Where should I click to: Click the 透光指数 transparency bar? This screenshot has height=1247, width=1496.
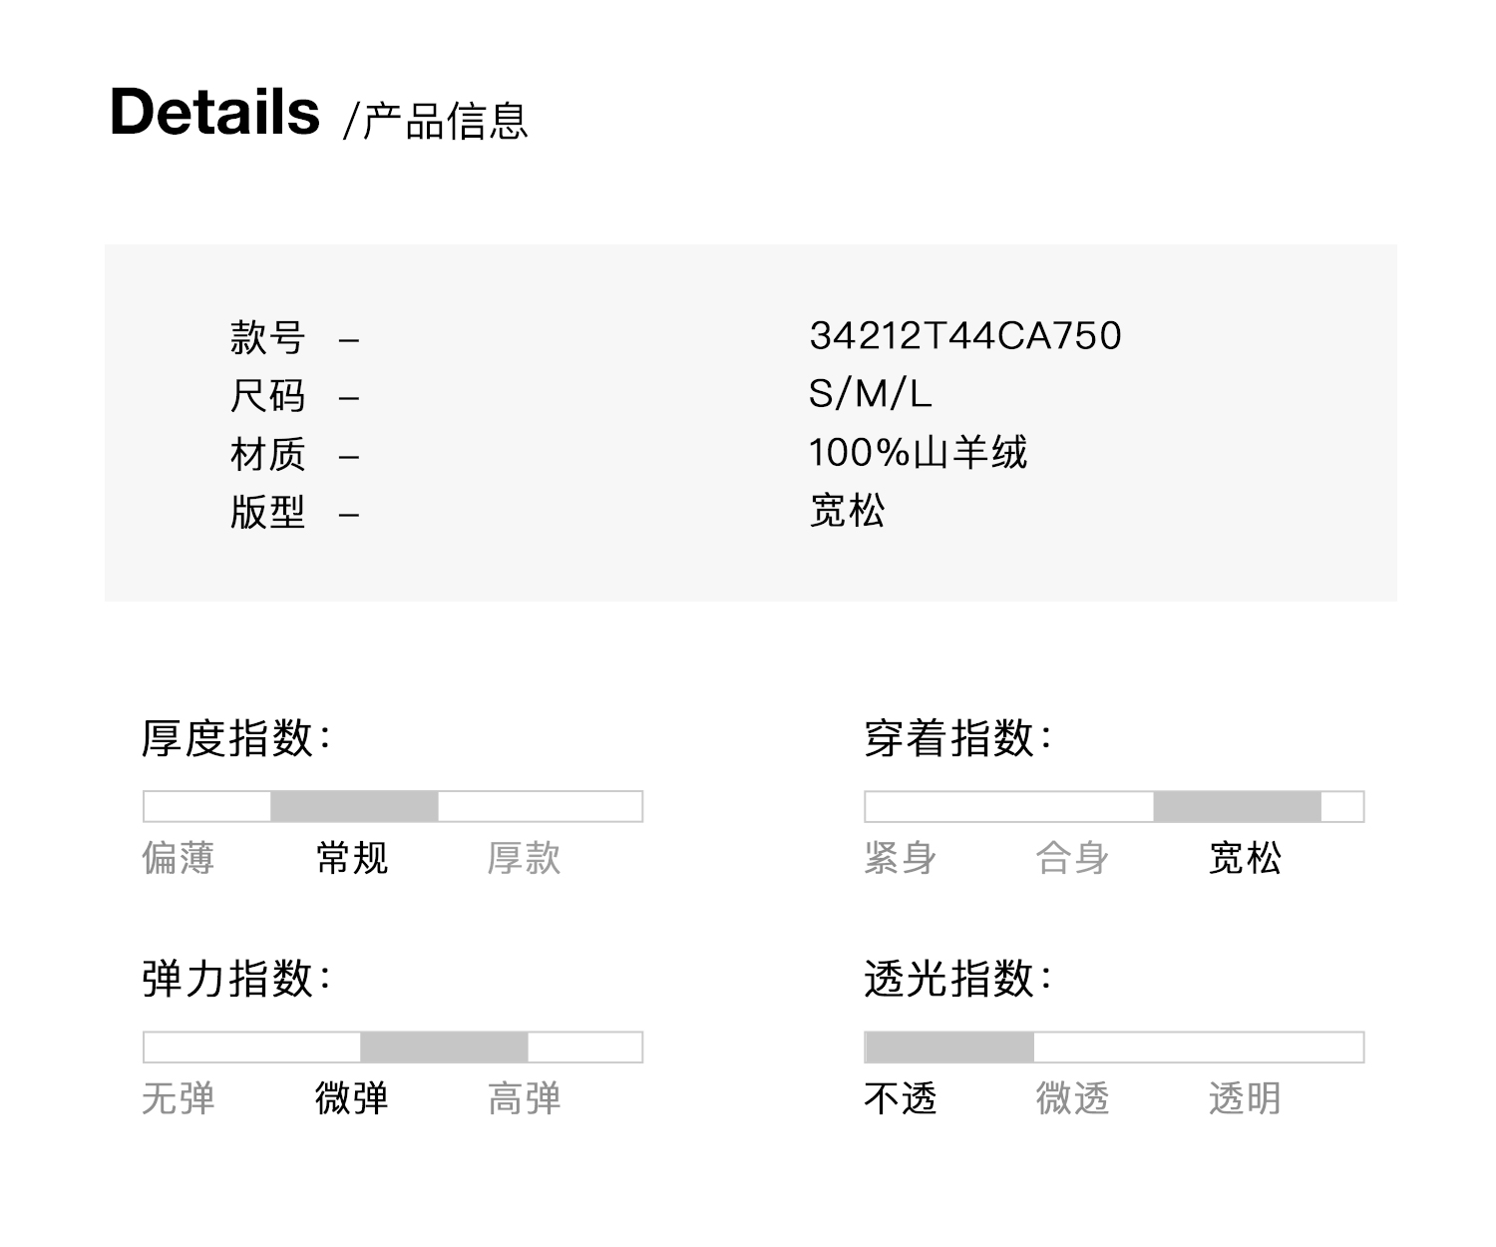coord(1114,1046)
